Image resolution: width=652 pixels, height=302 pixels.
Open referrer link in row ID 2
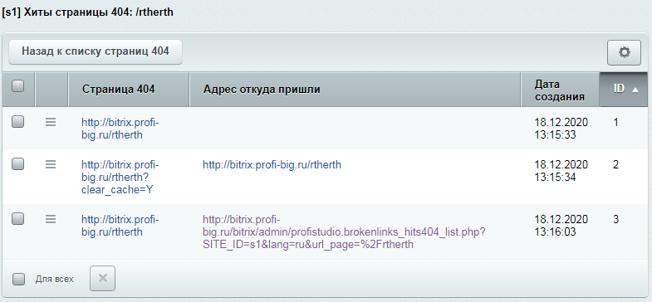pos(272,165)
